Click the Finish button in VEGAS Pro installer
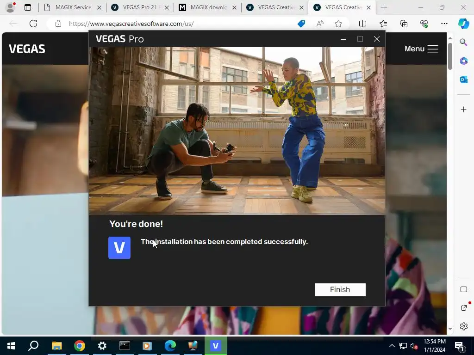Screen dimensions: 474x355 tap(340, 289)
